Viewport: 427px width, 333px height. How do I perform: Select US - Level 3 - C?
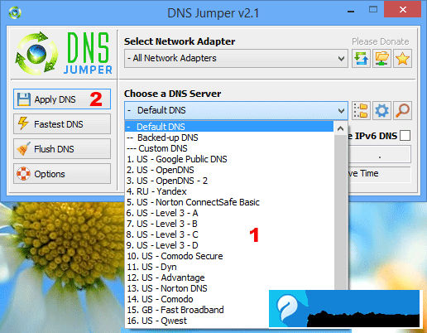pyautogui.click(x=229, y=234)
